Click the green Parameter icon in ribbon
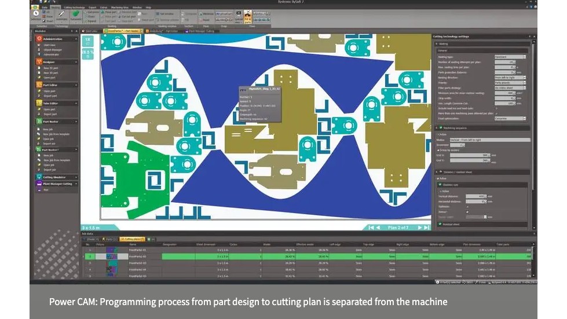 click(x=75, y=15)
